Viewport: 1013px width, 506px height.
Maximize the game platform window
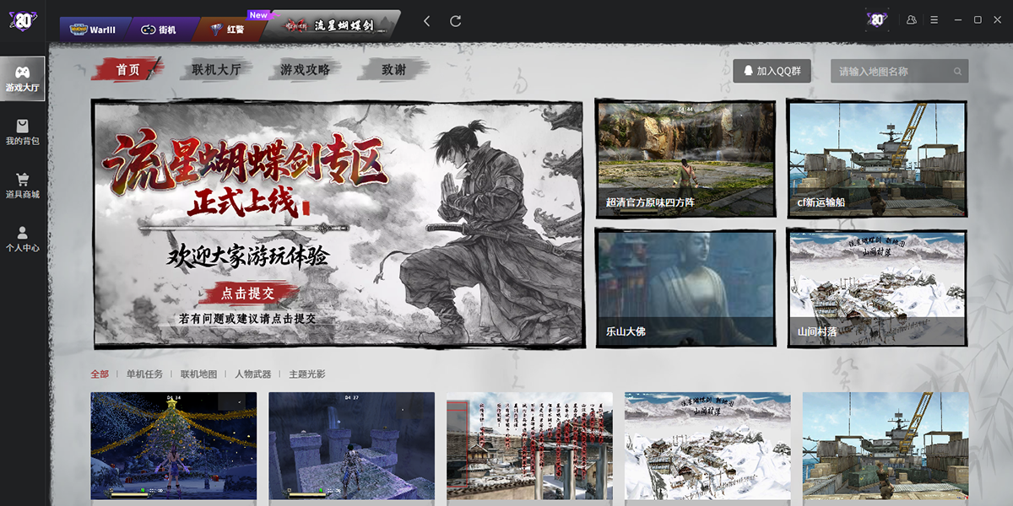click(x=978, y=19)
